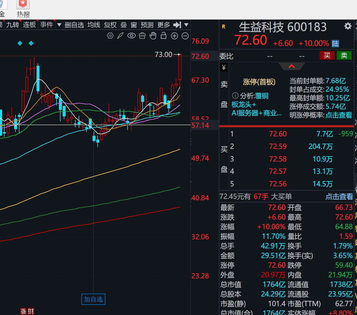The width and height of the screenshot is (357, 315).
Task: Click the 加自选 add-to-watchlist button
Action: point(93,299)
